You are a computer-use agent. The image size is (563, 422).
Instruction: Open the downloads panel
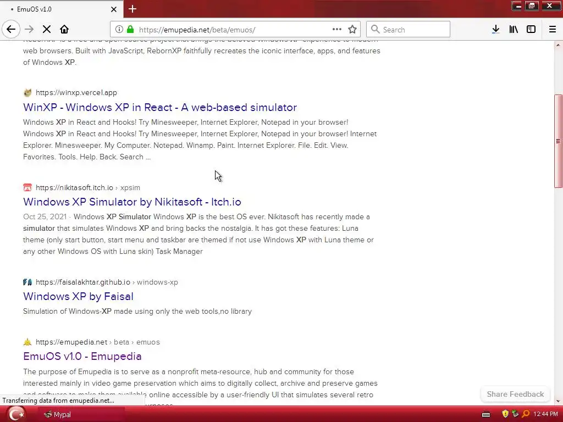click(x=496, y=30)
